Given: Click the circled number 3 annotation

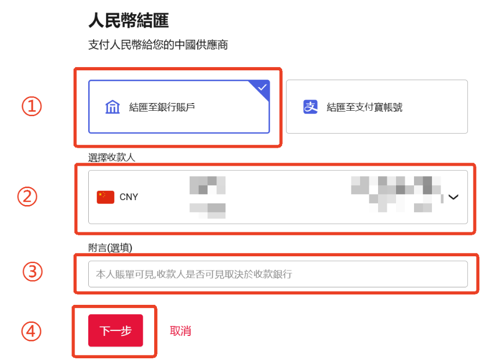Looking at the screenshot, I should tap(32, 272).
